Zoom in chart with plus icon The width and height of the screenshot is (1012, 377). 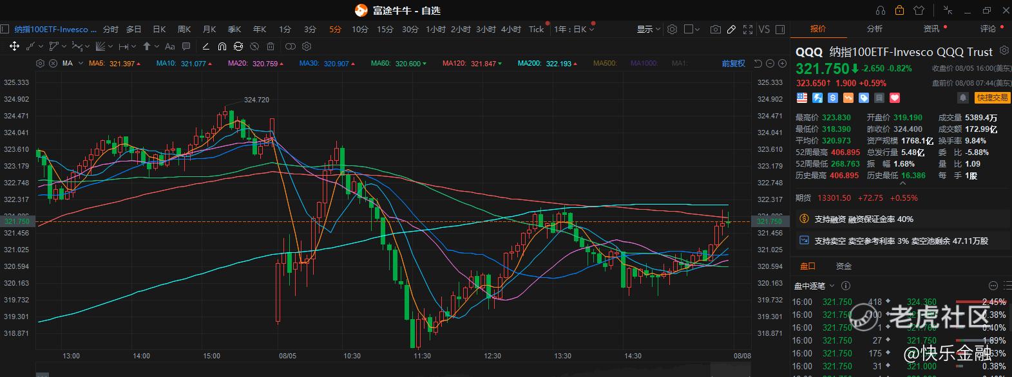click(783, 64)
